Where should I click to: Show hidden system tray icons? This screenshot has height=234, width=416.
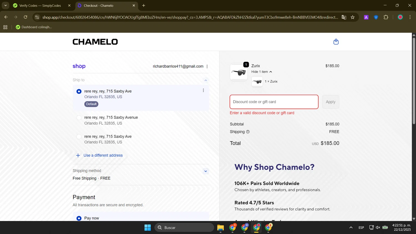[x=351, y=228]
